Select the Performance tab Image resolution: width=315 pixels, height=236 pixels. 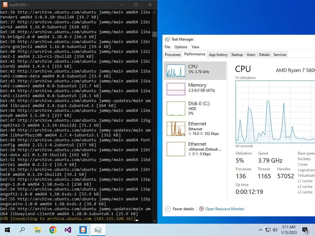click(x=195, y=54)
